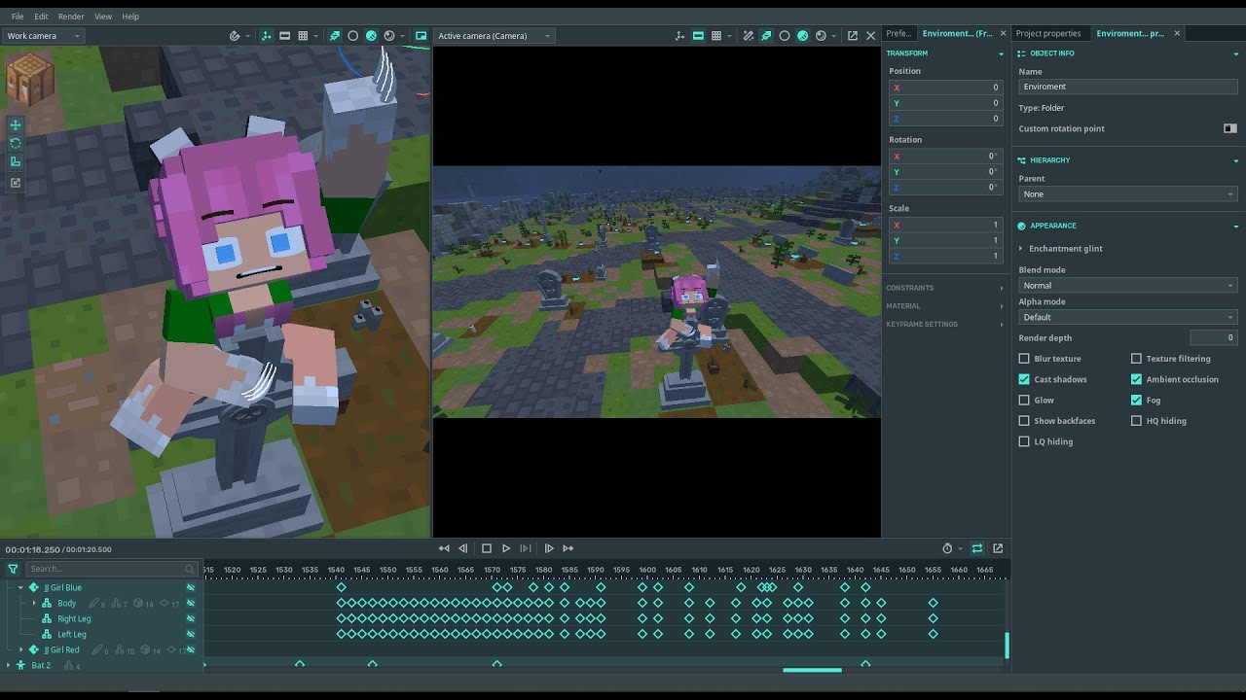Select the scale transform tool in work camera view

(x=16, y=161)
